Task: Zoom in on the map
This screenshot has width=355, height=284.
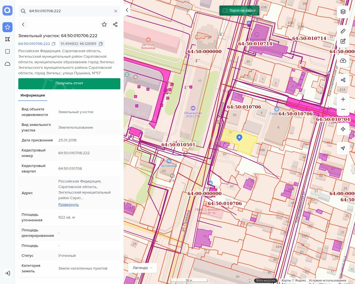Action: (343, 99)
